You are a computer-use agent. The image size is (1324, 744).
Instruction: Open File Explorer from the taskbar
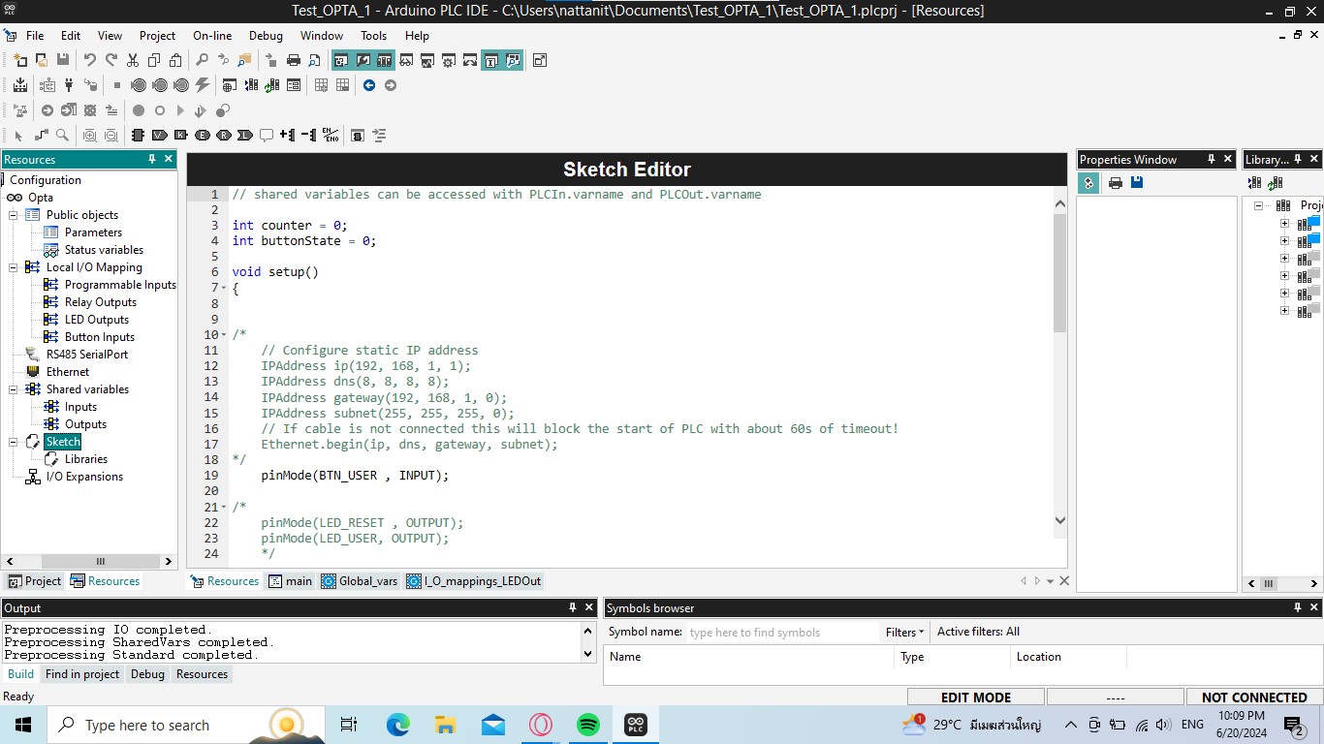coord(446,725)
